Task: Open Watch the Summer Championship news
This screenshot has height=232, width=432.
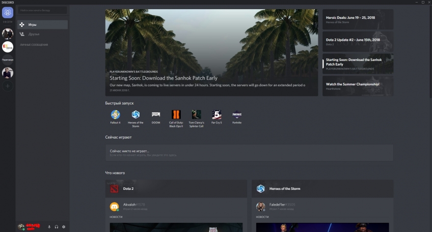Action: coord(358,86)
